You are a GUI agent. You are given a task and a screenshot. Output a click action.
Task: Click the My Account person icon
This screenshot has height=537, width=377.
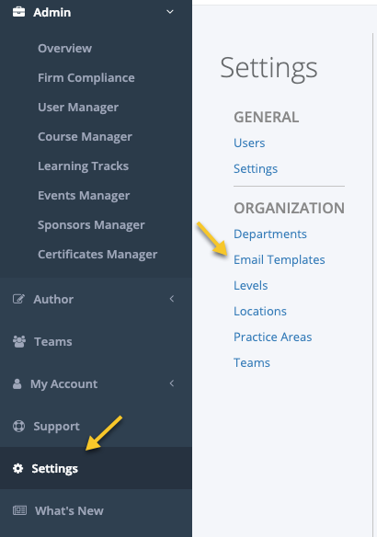tap(17, 384)
